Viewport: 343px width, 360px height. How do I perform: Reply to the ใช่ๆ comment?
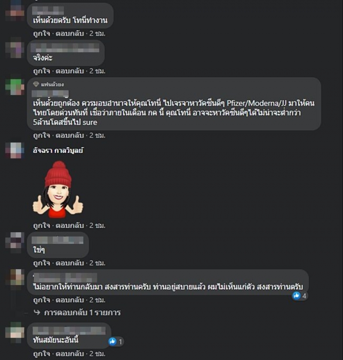tap(69, 263)
